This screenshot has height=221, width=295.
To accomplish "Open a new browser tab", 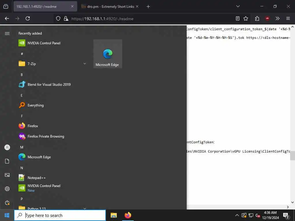I will [148, 7].
